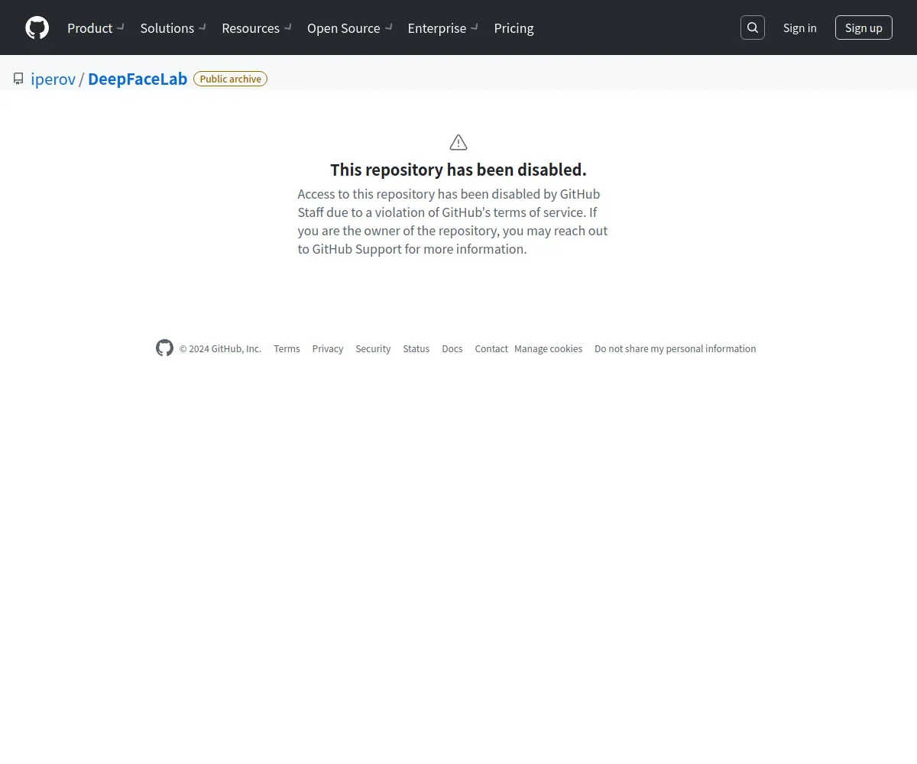The image size is (917, 764).
Task: Expand the Product menu
Action: click(96, 28)
